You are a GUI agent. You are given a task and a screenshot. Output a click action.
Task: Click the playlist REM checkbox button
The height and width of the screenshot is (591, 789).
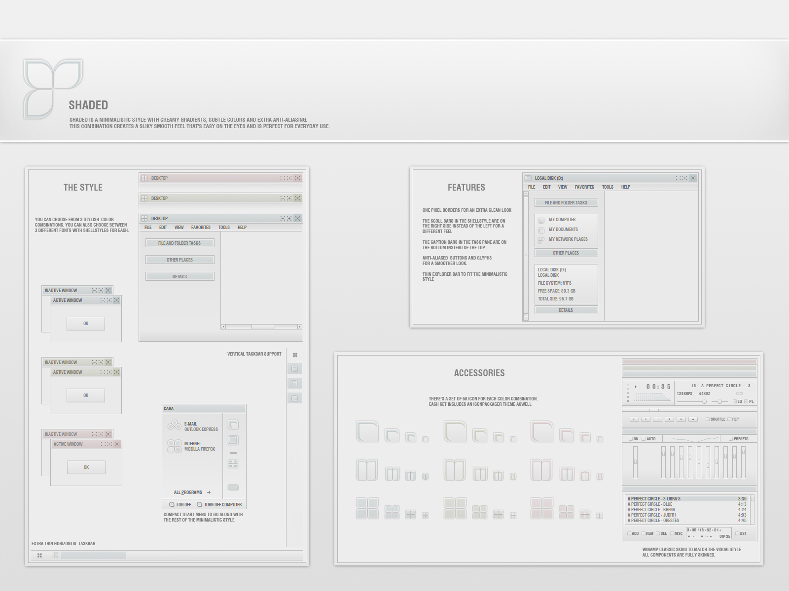tap(644, 533)
